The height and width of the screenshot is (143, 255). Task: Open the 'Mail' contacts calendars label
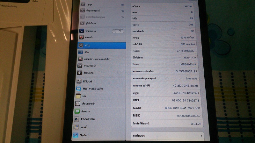93,89
